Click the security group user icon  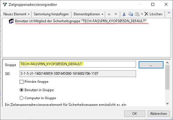(x=11, y=21)
